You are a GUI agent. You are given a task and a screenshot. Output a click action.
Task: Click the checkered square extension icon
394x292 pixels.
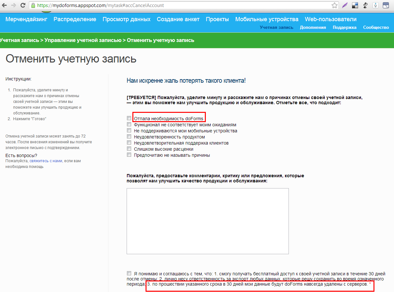355,5
